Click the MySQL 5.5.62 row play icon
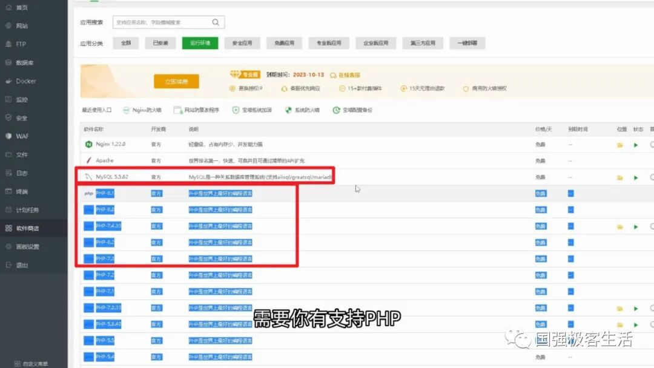This screenshot has height=368, width=654. [x=636, y=177]
